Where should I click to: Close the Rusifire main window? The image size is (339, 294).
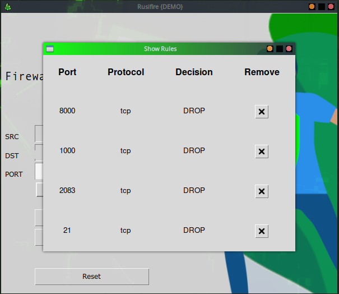pos(331,7)
